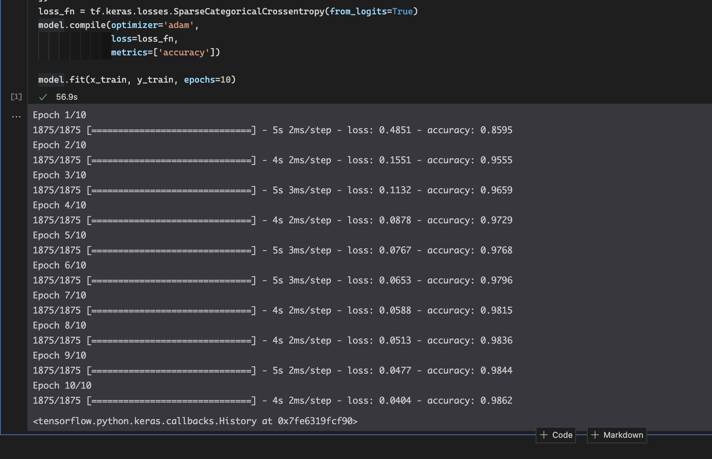Click the plus icon in the Code button
This screenshot has height=459, width=712.
point(544,435)
